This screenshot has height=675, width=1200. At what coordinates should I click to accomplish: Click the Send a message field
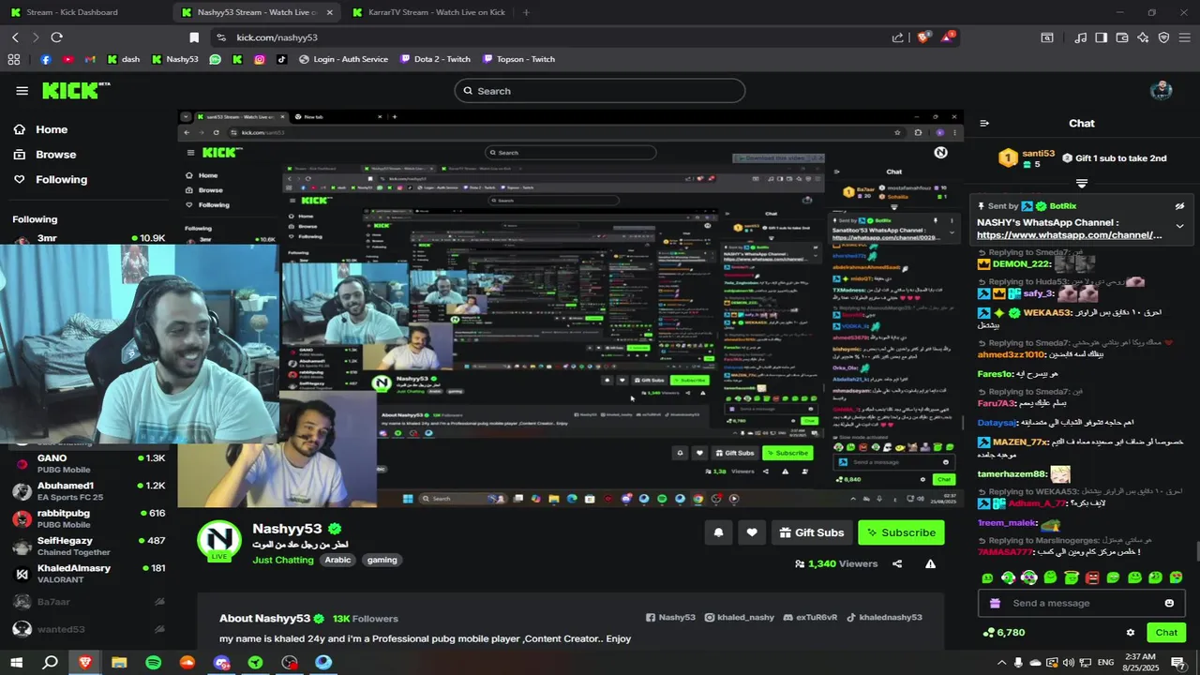pos(1082,603)
